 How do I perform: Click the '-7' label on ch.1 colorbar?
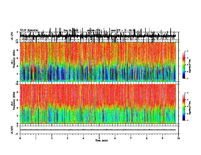click(187, 79)
